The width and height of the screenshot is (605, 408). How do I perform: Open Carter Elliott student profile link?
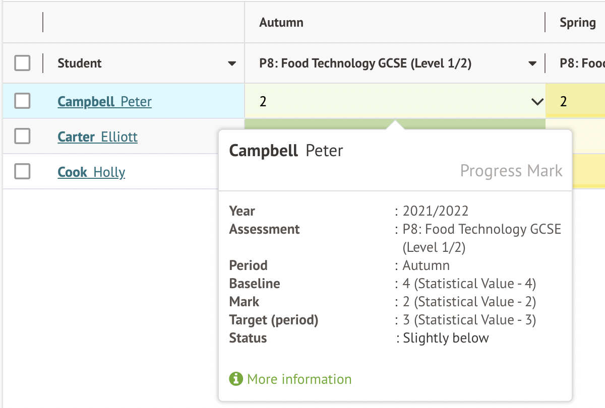97,137
